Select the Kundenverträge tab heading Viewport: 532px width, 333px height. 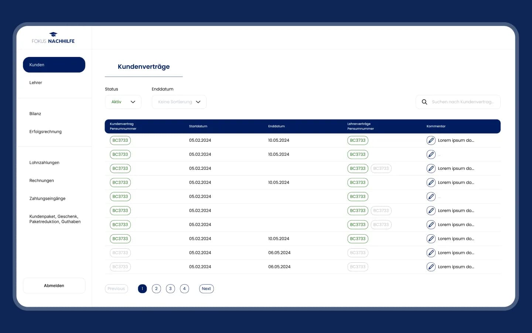tap(144, 67)
